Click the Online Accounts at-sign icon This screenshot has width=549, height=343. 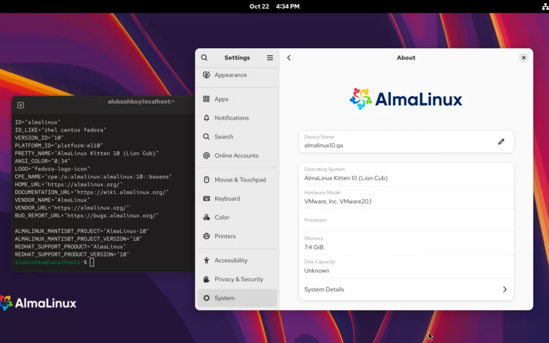coord(206,155)
